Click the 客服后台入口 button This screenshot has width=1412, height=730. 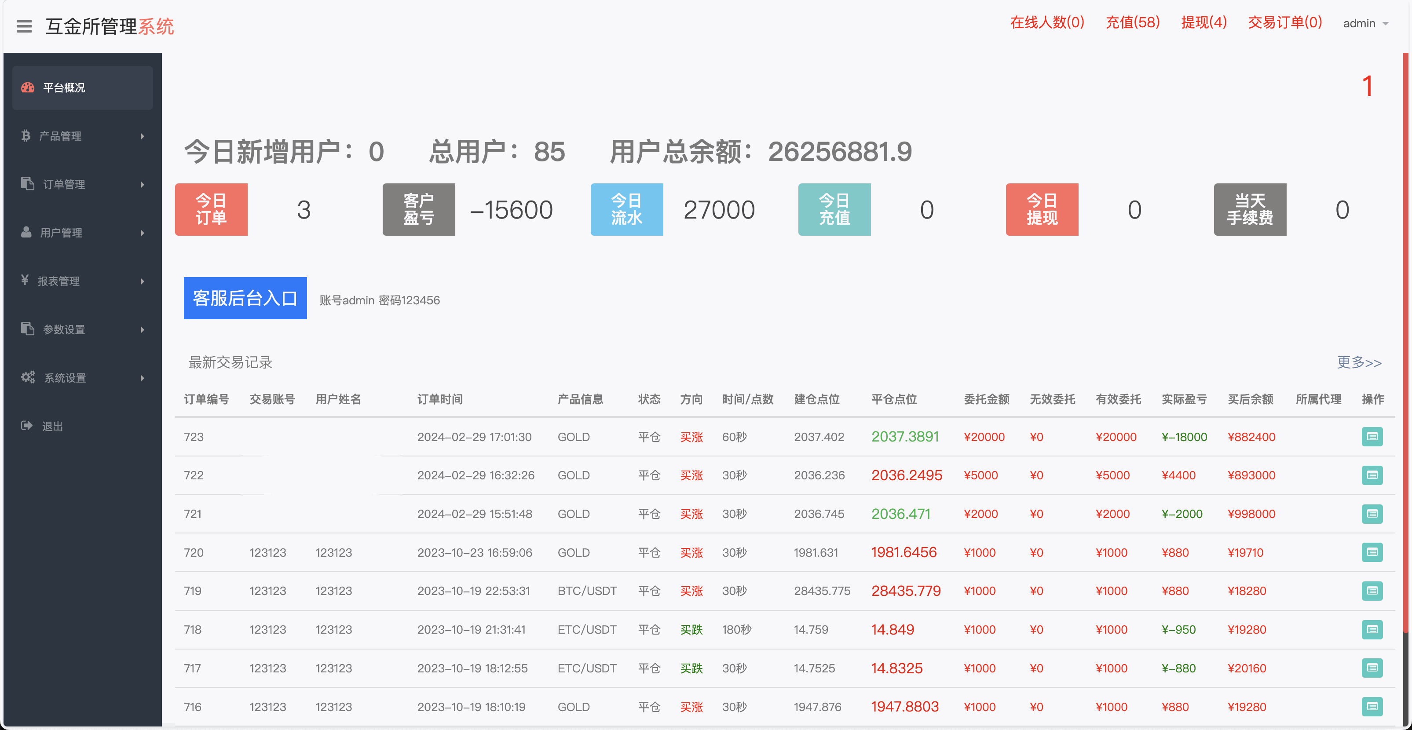[x=245, y=298]
